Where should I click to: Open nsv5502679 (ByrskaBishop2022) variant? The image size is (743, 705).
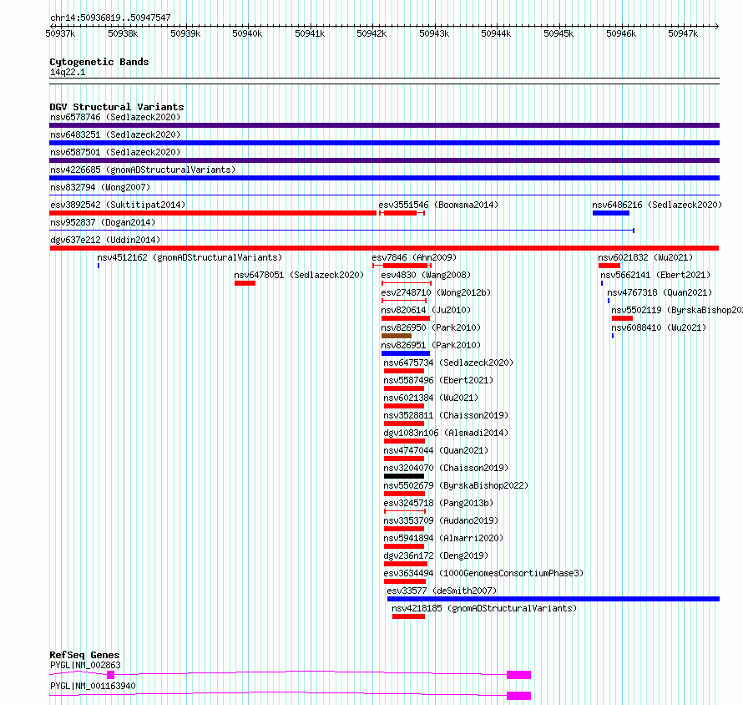click(x=456, y=485)
